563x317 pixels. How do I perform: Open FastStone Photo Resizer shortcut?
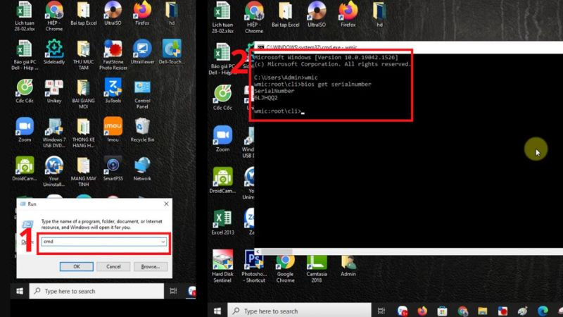112,49
